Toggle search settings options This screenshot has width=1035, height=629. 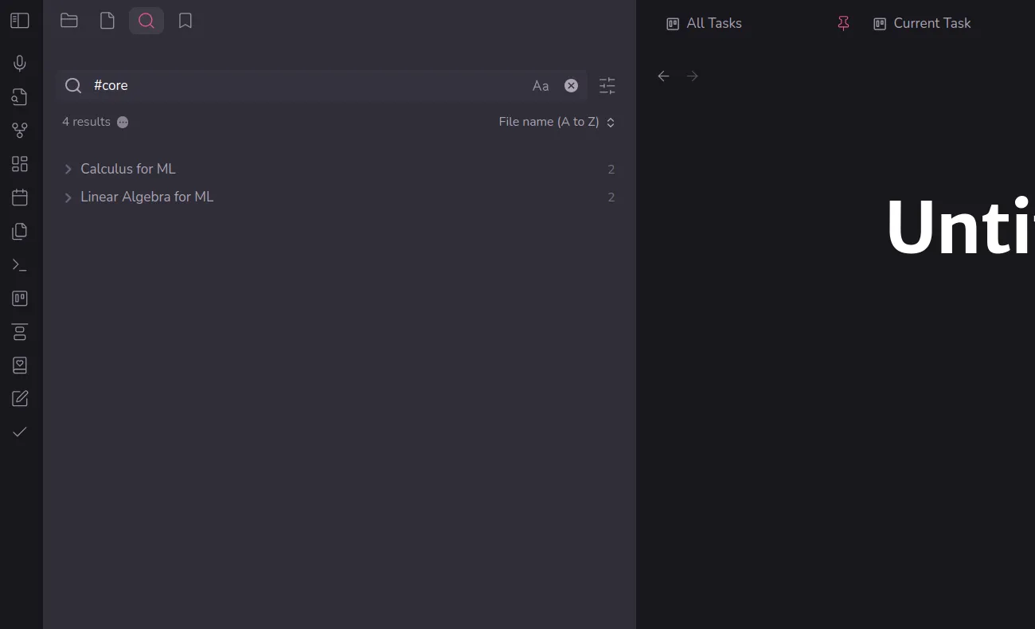click(x=607, y=86)
